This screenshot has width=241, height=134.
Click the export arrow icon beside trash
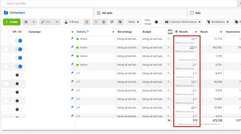tap(112, 22)
